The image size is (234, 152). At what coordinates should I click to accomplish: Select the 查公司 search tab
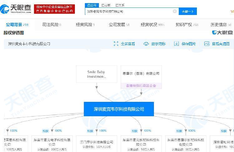point(91,5)
